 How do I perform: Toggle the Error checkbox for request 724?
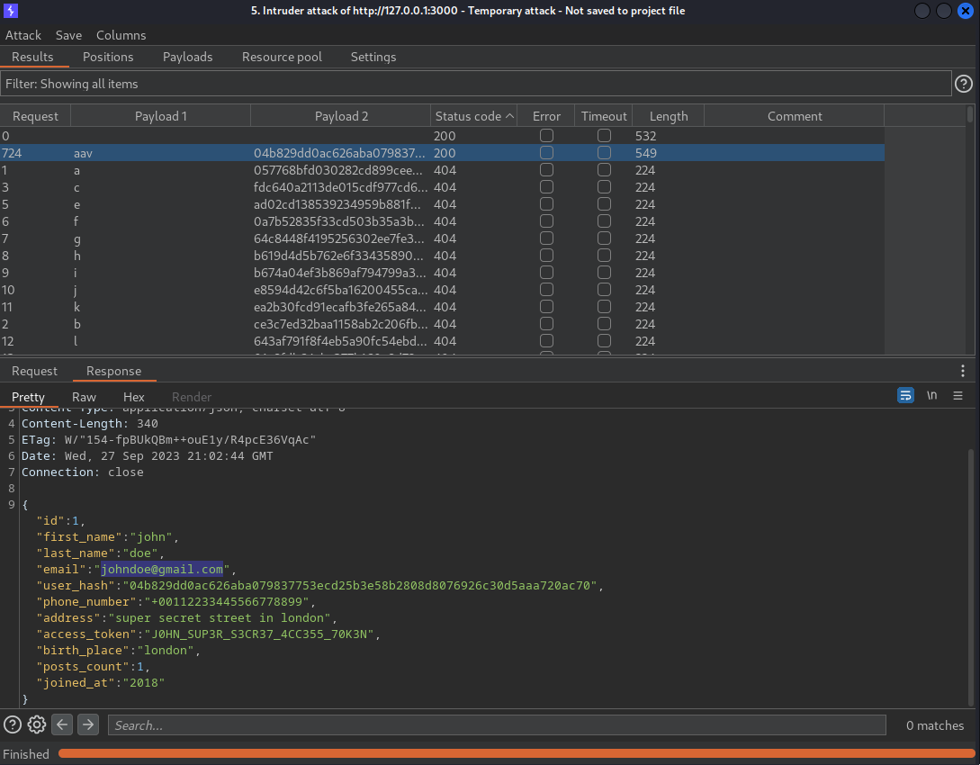pyautogui.click(x=546, y=153)
